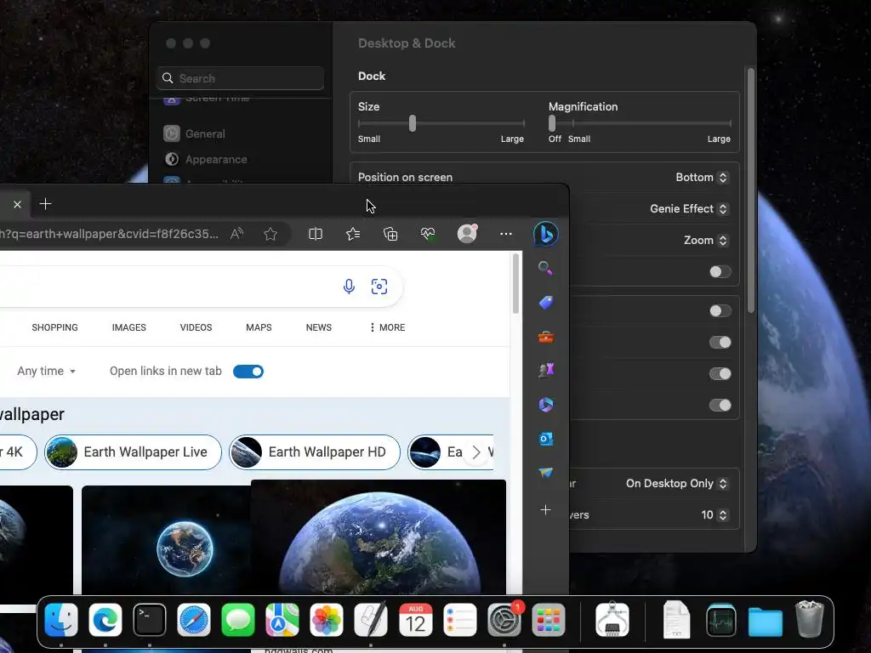Image resolution: width=871 pixels, height=653 pixels.
Task: Open General in System Settings sidebar
Action: pos(195,133)
